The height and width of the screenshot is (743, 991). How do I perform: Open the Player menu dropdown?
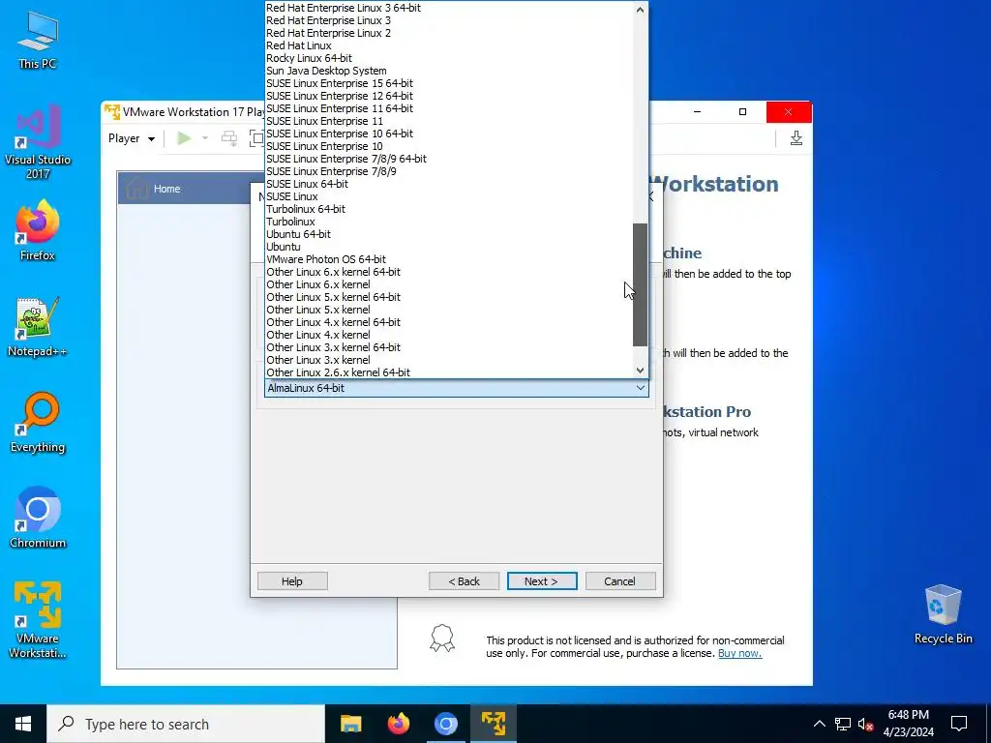pos(132,138)
